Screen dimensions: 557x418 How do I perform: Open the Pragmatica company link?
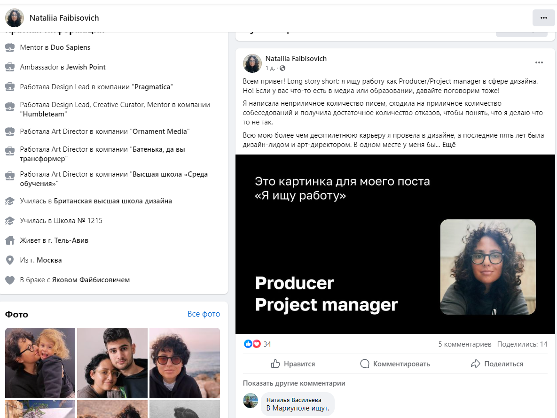pyautogui.click(x=153, y=87)
